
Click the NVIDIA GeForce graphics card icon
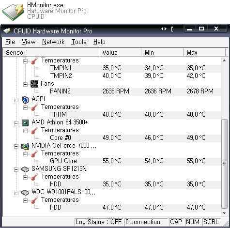coord(25,146)
